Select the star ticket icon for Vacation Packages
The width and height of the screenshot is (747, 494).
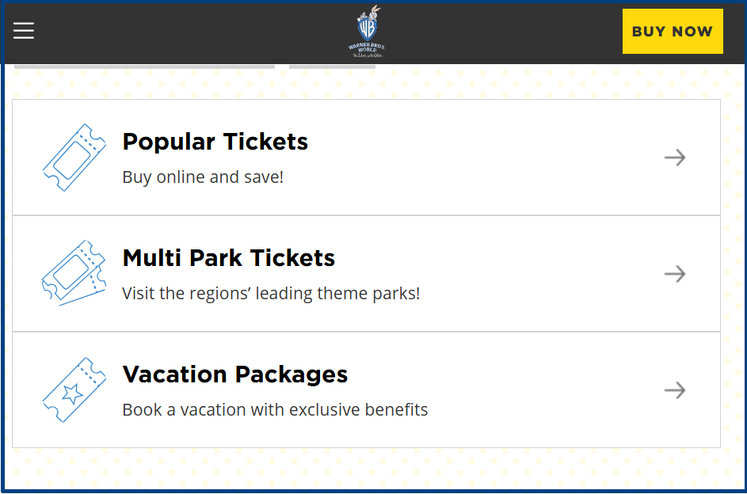[x=74, y=389]
